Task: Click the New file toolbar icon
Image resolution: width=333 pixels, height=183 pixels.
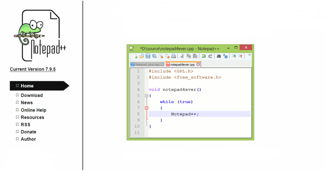Action: tap(135, 56)
